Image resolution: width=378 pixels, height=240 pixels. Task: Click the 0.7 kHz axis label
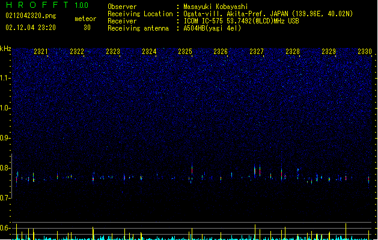[5, 198]
